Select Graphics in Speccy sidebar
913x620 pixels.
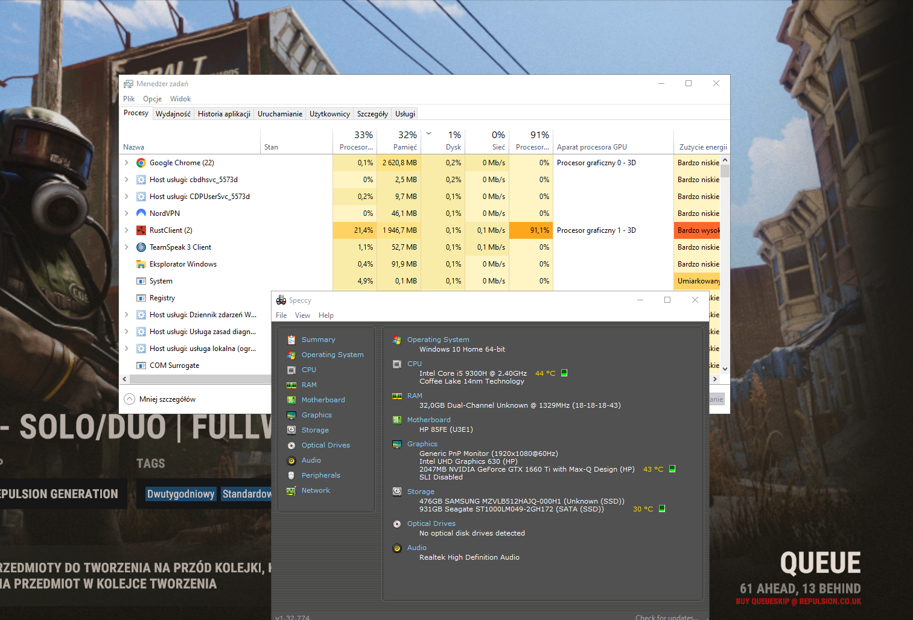(317, 414)
